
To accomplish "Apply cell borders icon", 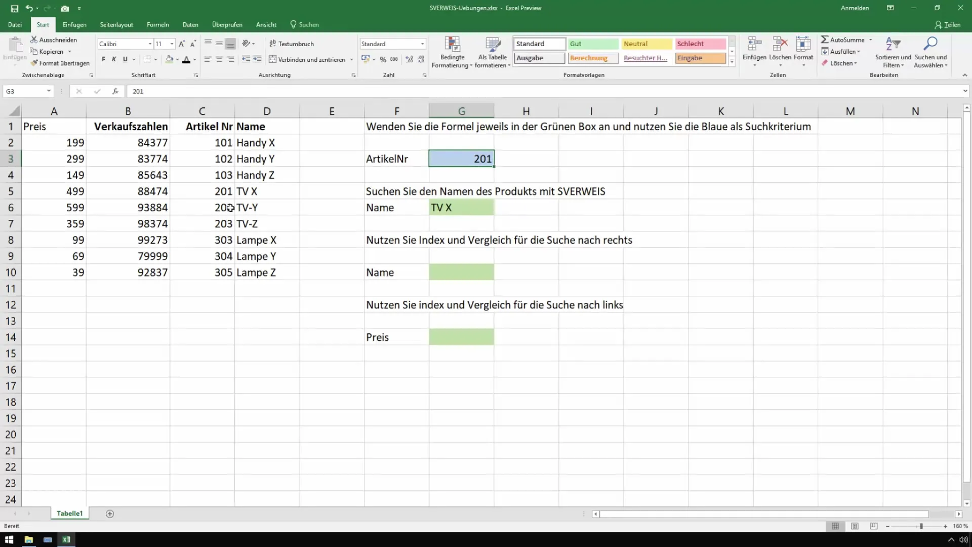I will (147, 59).
